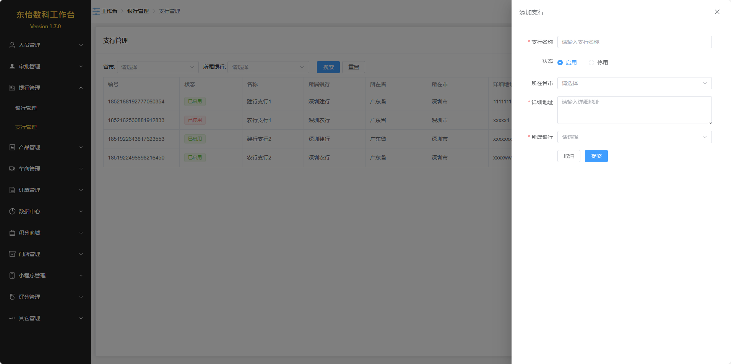731x364 pixels.
Task: Click the 评分管理 medal icon
Action: click(12, 297)
